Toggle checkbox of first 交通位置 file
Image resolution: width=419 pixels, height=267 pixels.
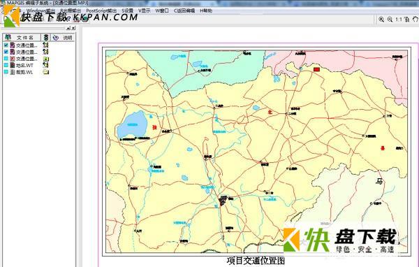[x=6, y=45]
